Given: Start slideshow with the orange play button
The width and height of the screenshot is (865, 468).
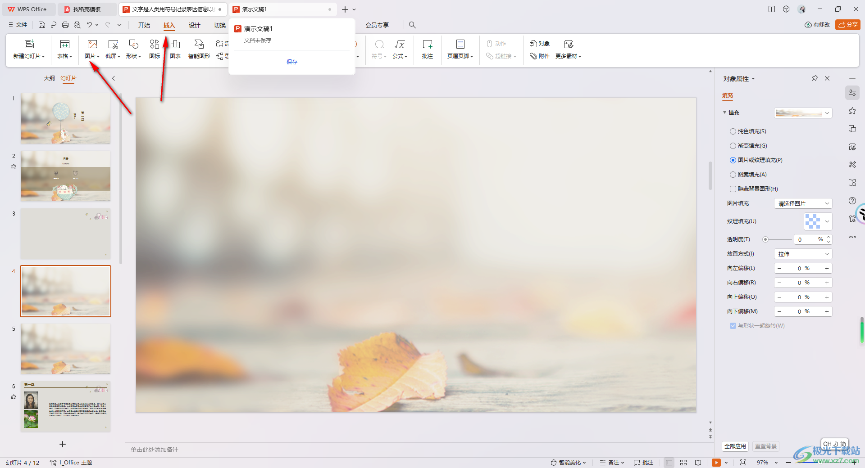Looking at the screenshot, I should (x=716, y=463).
